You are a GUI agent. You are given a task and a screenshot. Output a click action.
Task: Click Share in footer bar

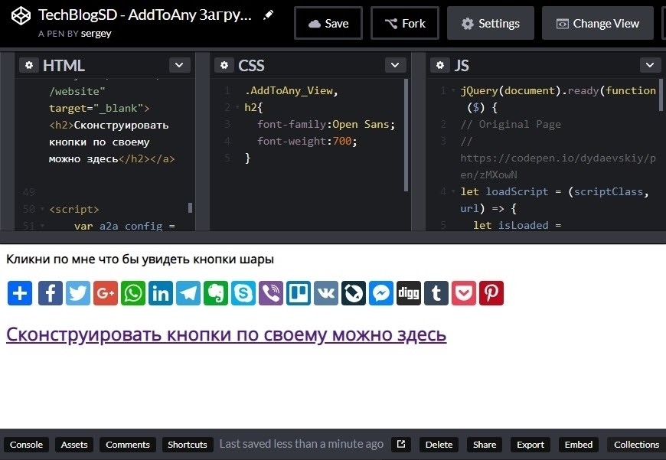click(x=485, y=445)
